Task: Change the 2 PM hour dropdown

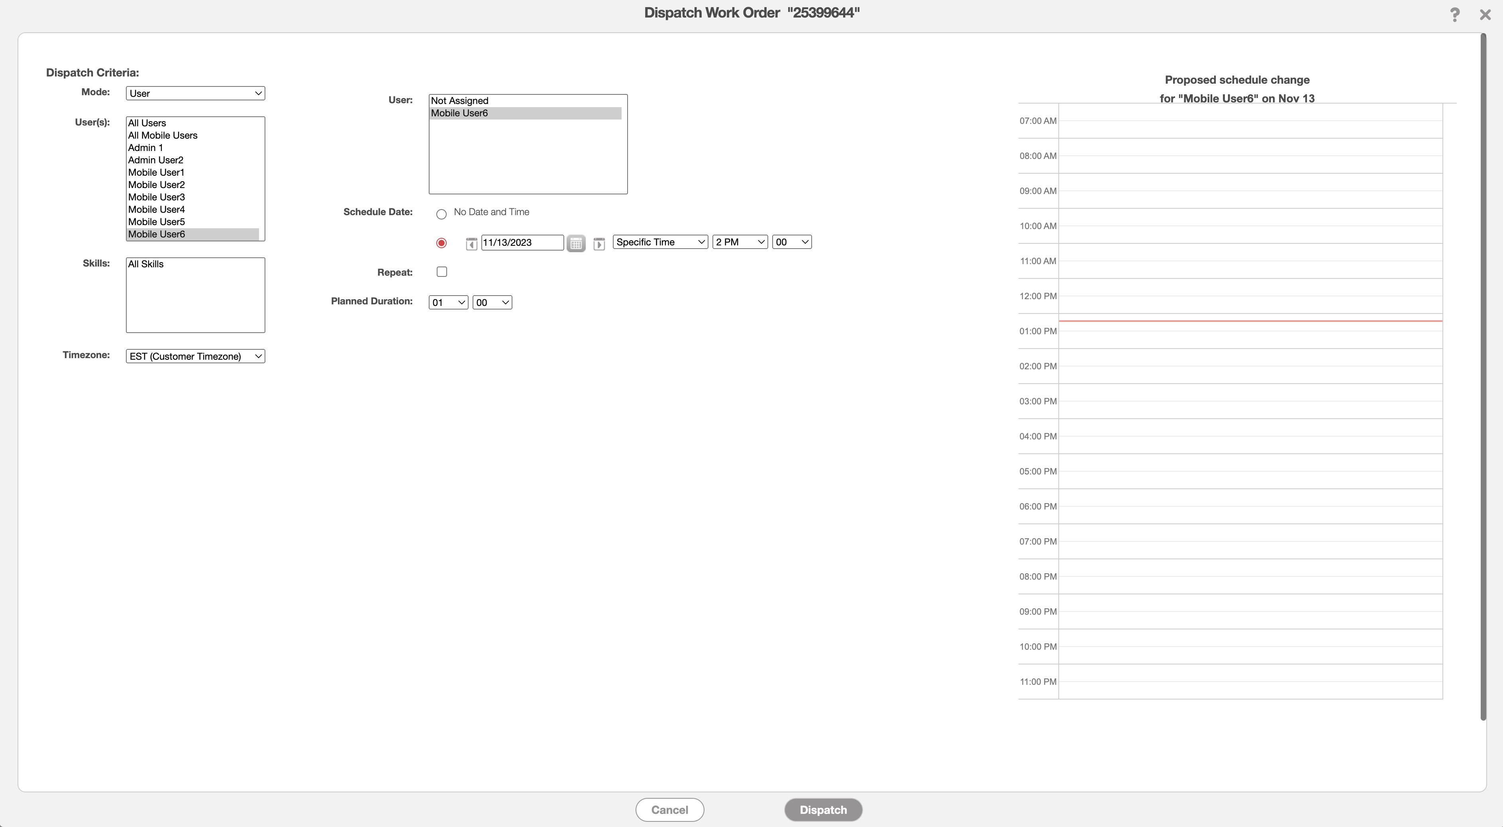Action: pyautogui.click(x=739, y=242)
